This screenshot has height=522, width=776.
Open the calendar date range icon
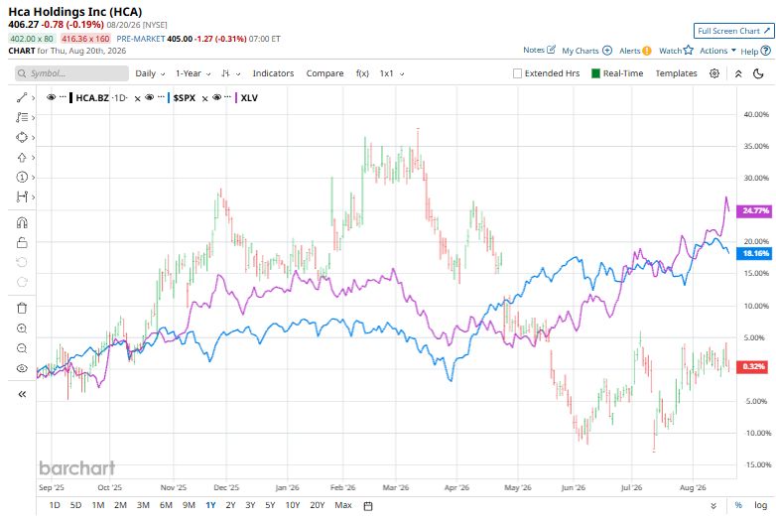[x=368, y=506]
